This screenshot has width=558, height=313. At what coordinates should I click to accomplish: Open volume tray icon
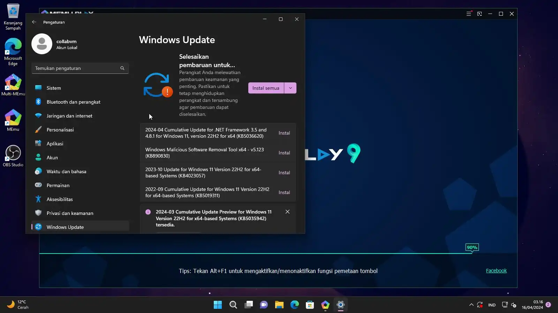514,305
